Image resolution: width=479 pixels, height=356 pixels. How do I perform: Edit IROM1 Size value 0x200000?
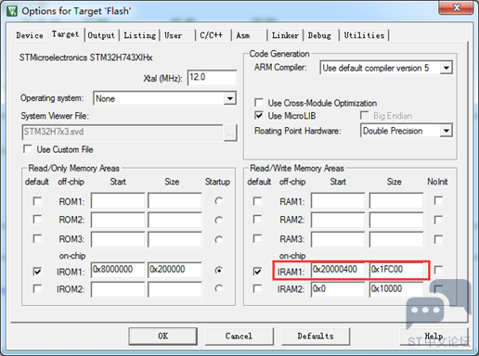point(175,270)
